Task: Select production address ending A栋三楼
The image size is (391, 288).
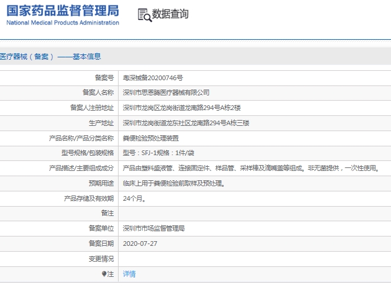Action: coord(186,123)
